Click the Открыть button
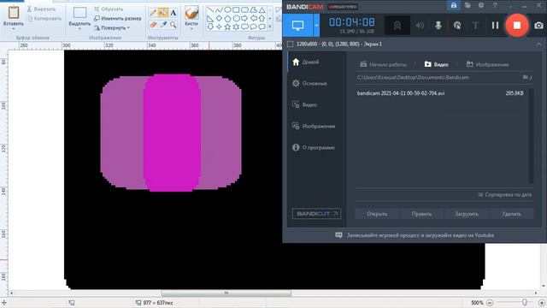Viewport: 547px width, 308px height. pos(377,214)
